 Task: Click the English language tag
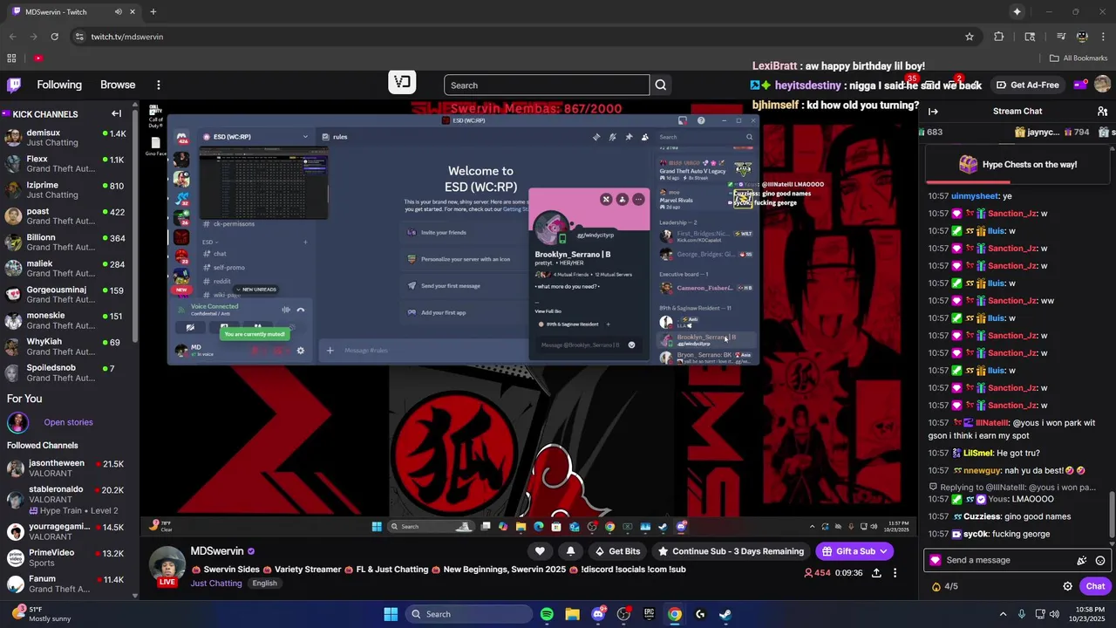click(x=264, y=584)
